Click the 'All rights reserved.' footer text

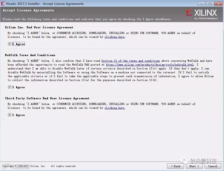[63, 166]
